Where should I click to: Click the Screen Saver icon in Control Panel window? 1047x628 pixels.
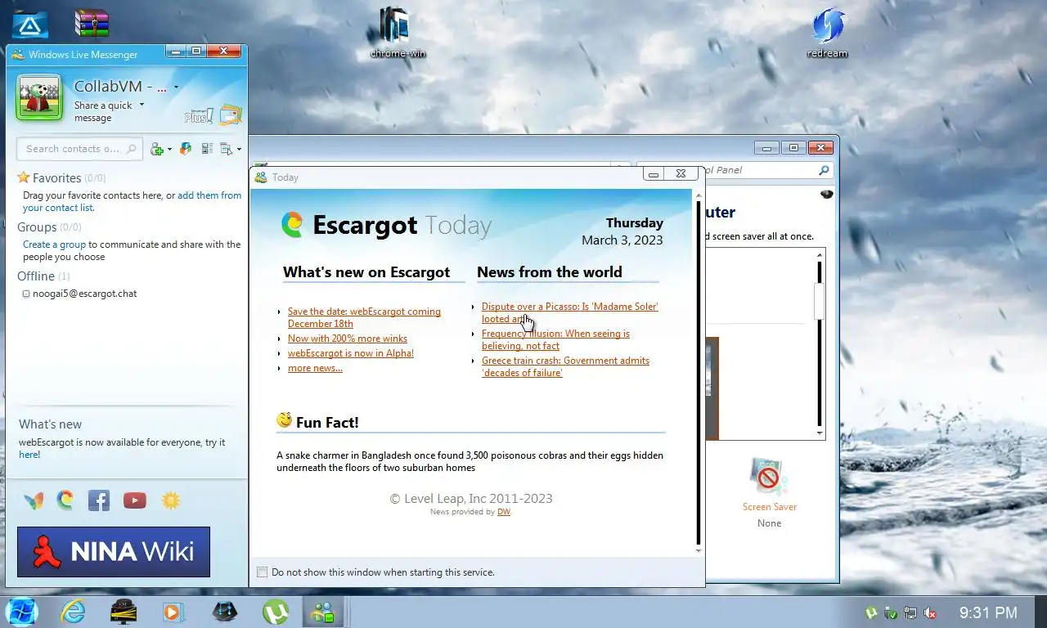point(769,478)
